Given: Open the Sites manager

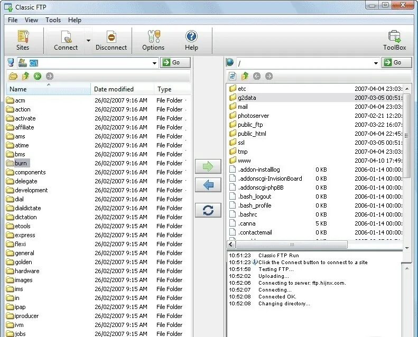Looking at the screenshot, I should point(23,41).
